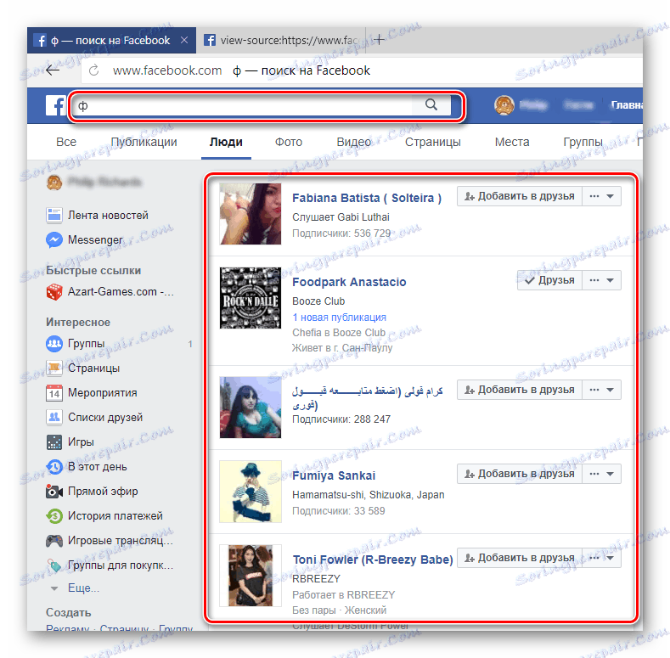Click the Страницы flag icon

point(54,368)
